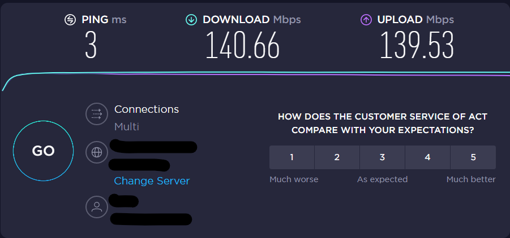
Task: Click the upload arrow icon
Action: 366,20
